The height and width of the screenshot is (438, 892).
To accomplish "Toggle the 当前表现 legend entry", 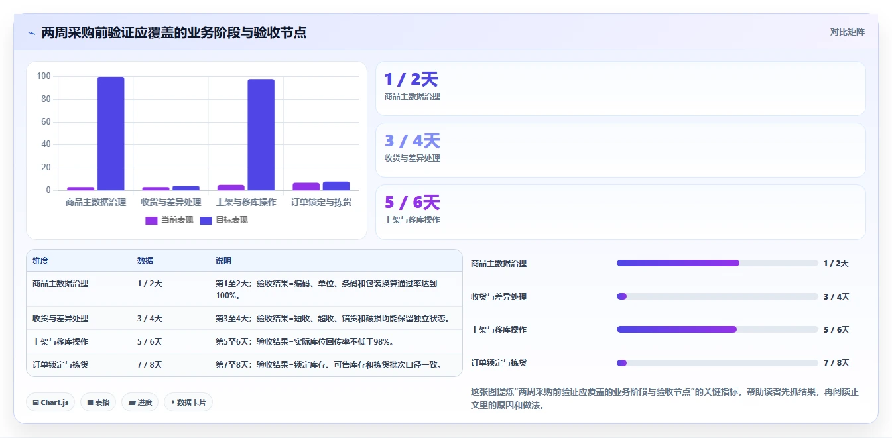I will point(169,220).
